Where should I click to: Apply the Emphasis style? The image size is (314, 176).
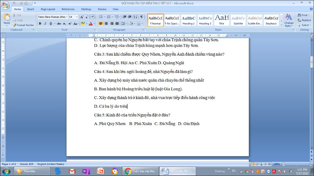tap(271, 20)
